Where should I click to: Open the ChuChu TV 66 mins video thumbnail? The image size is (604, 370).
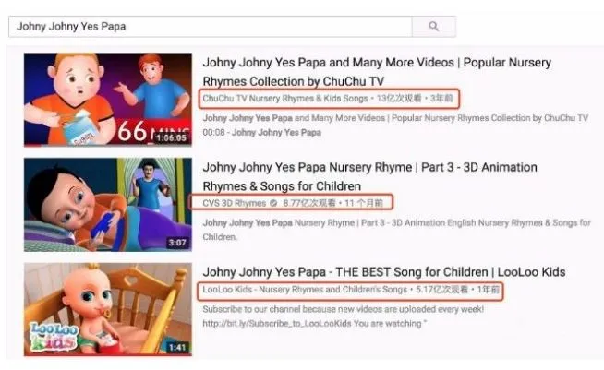pyautogui.click(x=108, y=100)
